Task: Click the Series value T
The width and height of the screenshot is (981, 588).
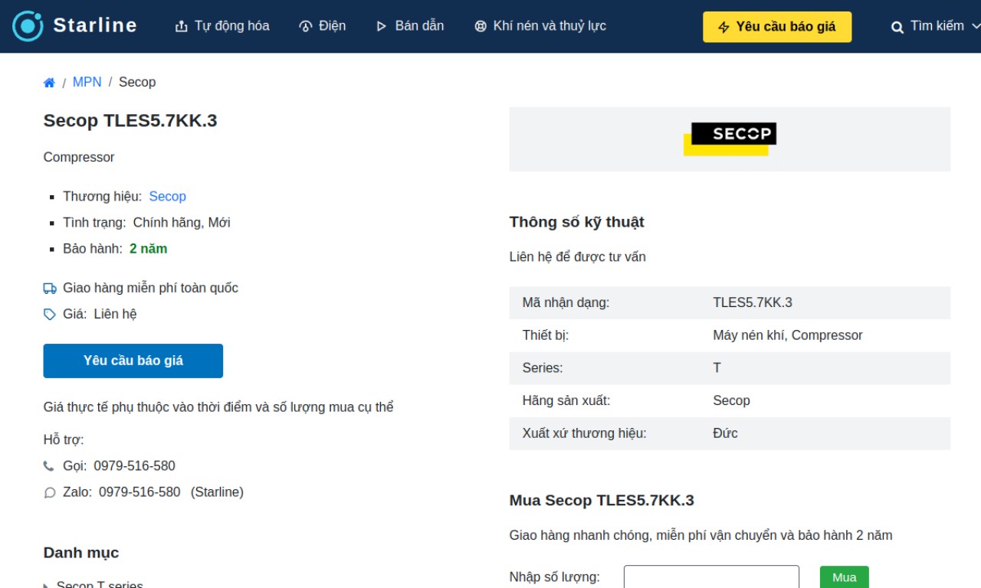Action: 717,368
